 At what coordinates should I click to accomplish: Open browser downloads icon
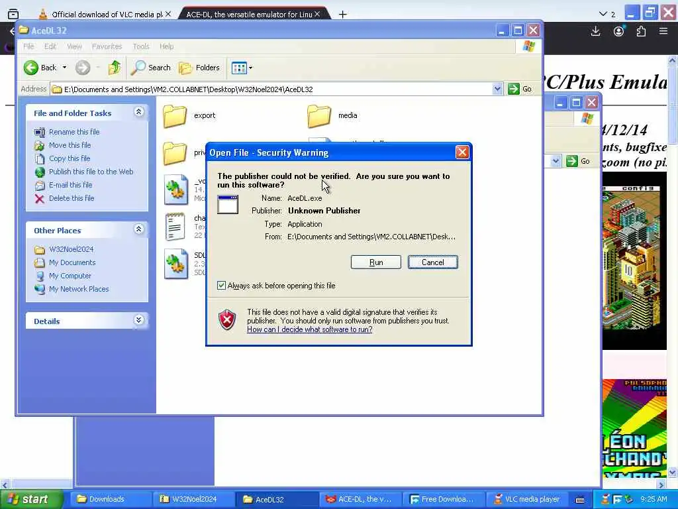pos(595,31)
